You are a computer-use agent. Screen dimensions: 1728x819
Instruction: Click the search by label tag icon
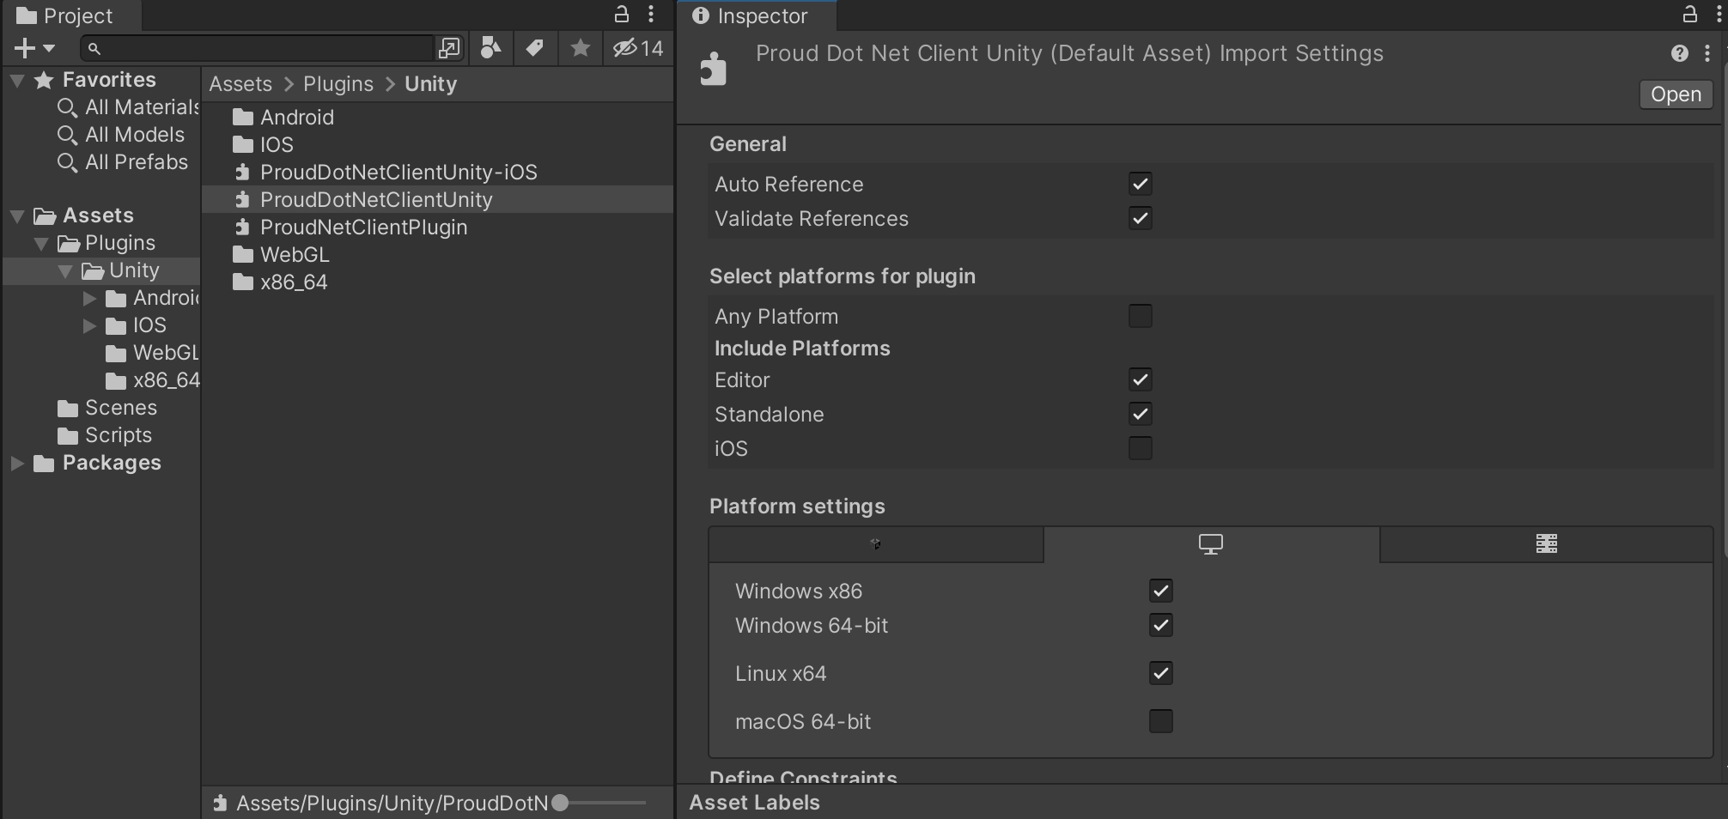pyautogui.click(x=534, y=48)
